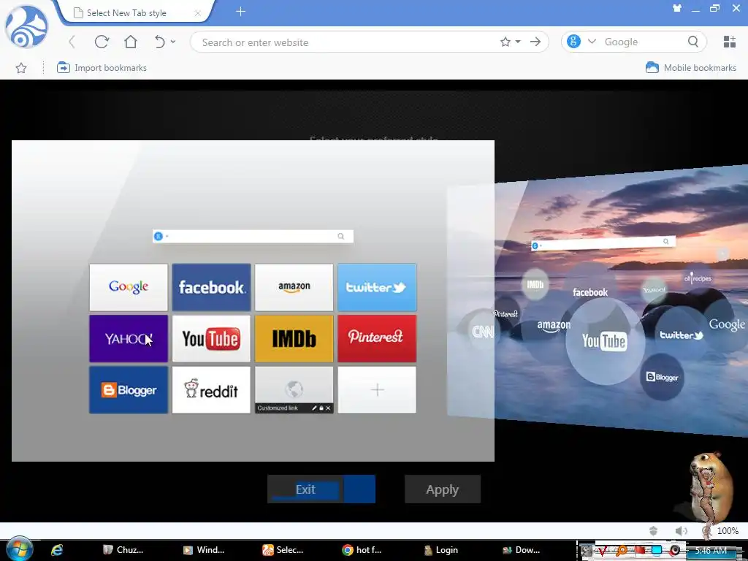Screen dimensions: 748x561
Task: Select the amazon tile in classic preview
Action: point(294,287)
